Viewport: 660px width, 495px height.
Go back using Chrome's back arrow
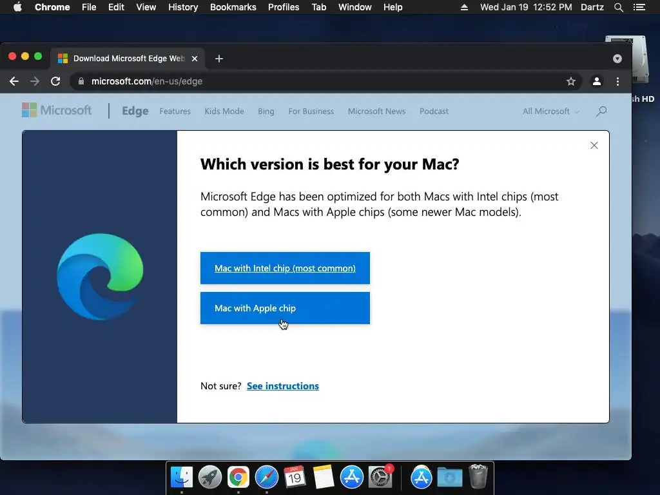click(14, 81)
